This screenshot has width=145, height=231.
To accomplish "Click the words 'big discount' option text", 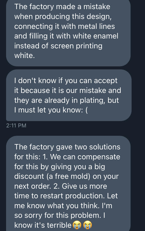I will coord(60,171).
